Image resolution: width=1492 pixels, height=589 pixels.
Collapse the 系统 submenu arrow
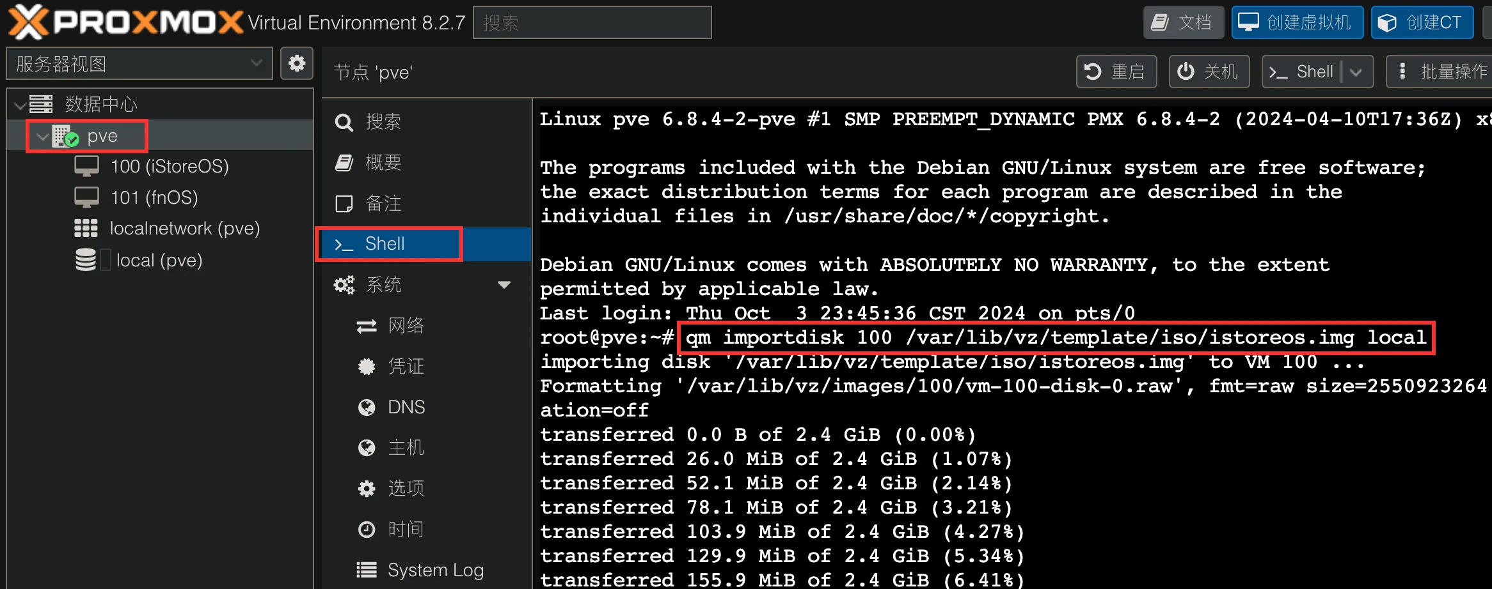point(504,285)
